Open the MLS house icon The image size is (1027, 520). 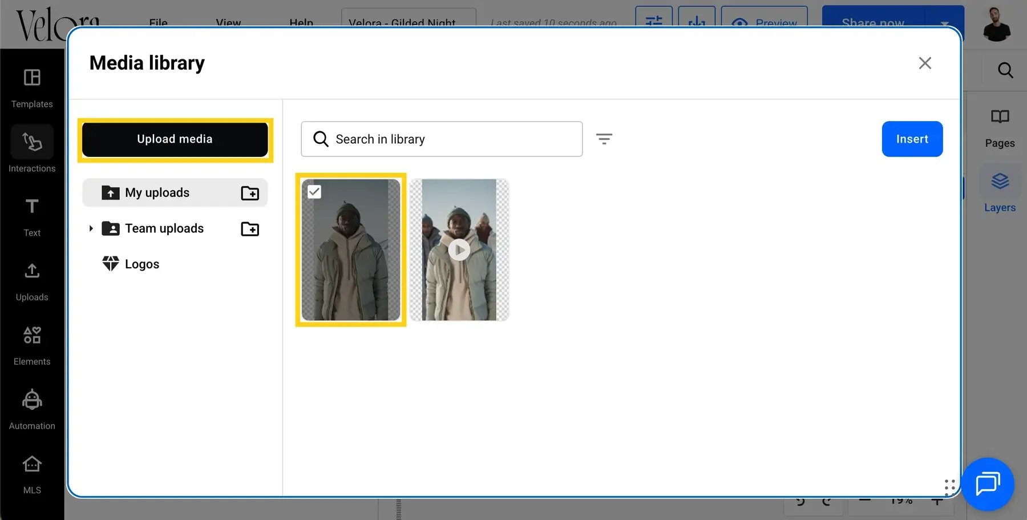(32, 464)
